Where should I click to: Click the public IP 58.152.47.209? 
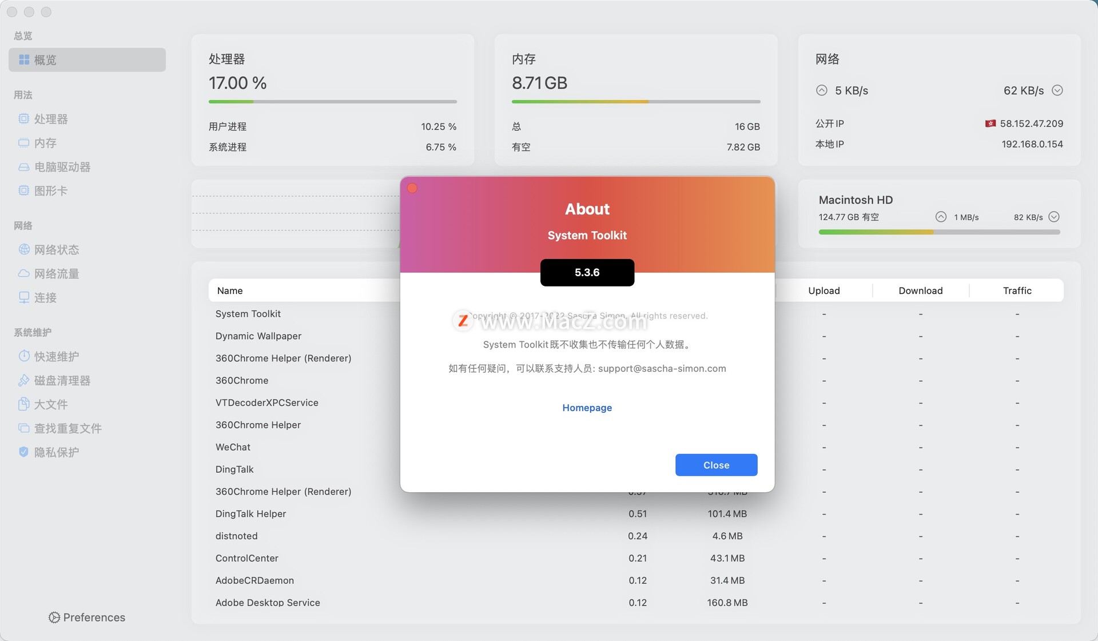coord(1031,124)
